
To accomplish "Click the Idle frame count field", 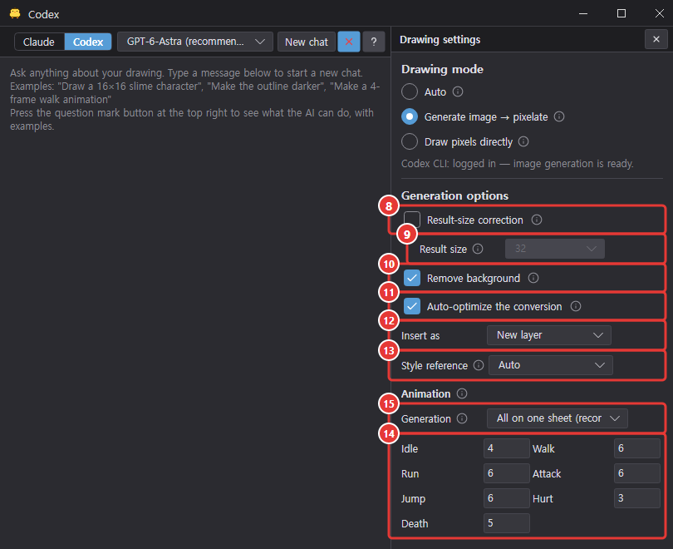I will (507, 448).
